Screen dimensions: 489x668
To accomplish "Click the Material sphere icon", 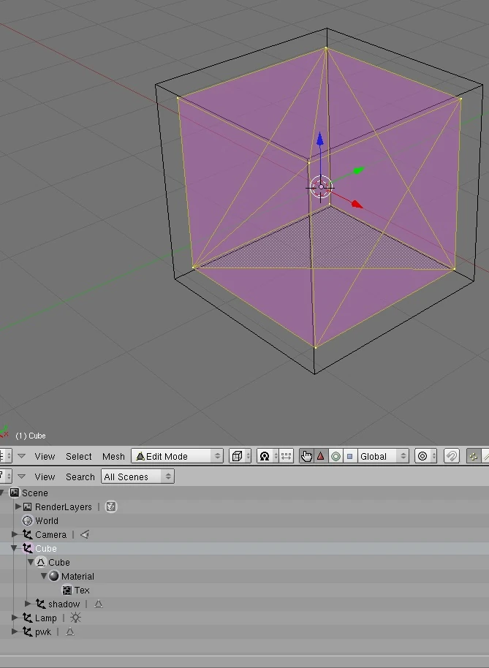I will click(x=53, y=576).
